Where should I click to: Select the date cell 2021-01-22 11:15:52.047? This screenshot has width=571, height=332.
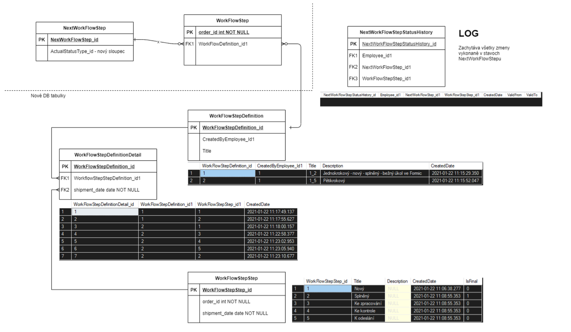[x=456, y=180]
